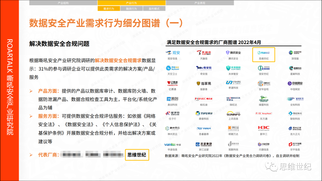This screenshot has height=181, width=322.
Task: Click the slide title 数据安全产业需求行为细分图谱(一)
Action: 106,23
